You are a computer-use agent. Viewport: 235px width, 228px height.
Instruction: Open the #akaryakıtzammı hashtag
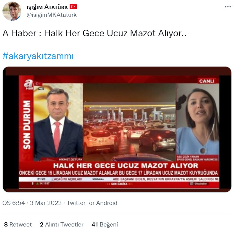(38, 56)
